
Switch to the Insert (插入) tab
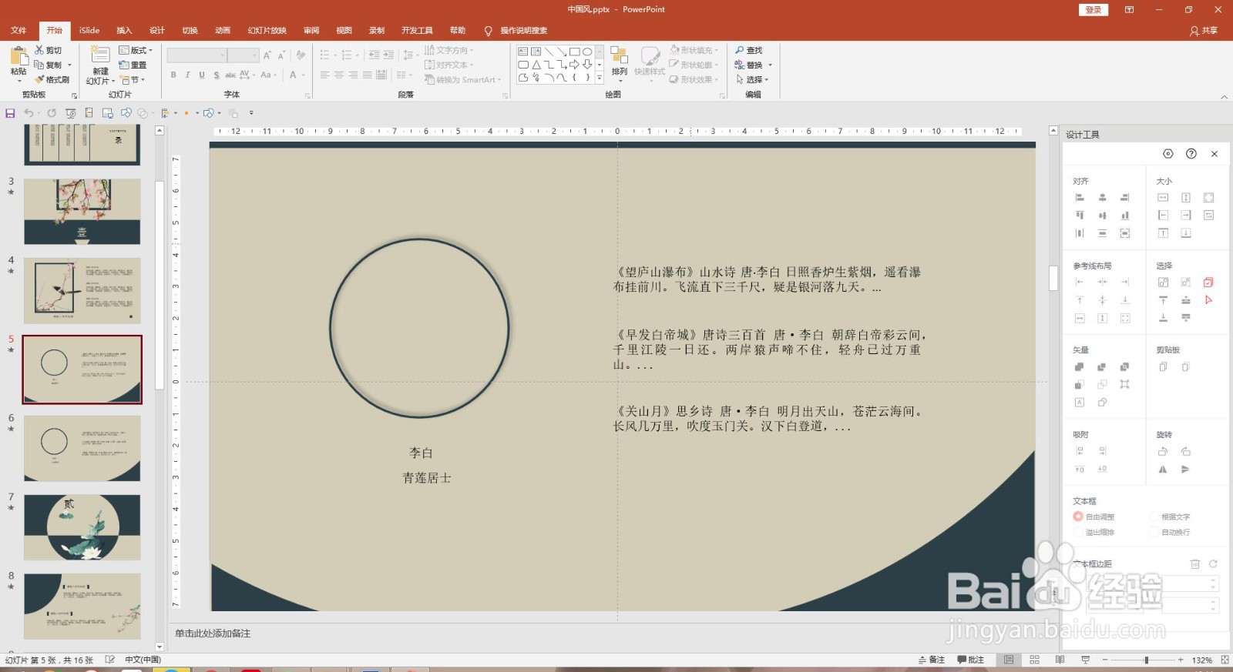point(124,31)
